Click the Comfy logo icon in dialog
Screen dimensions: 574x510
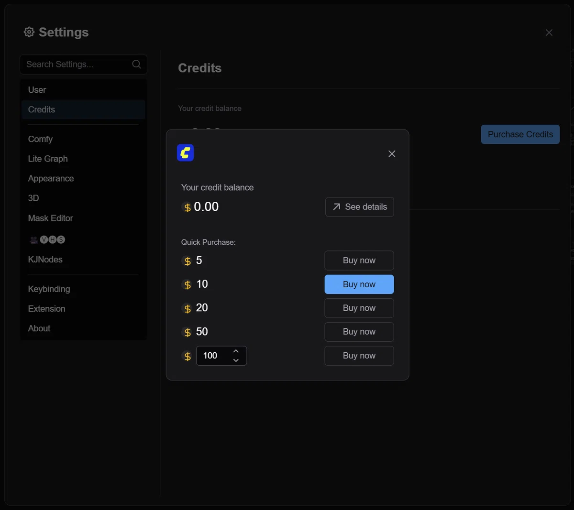pos(185,152)
